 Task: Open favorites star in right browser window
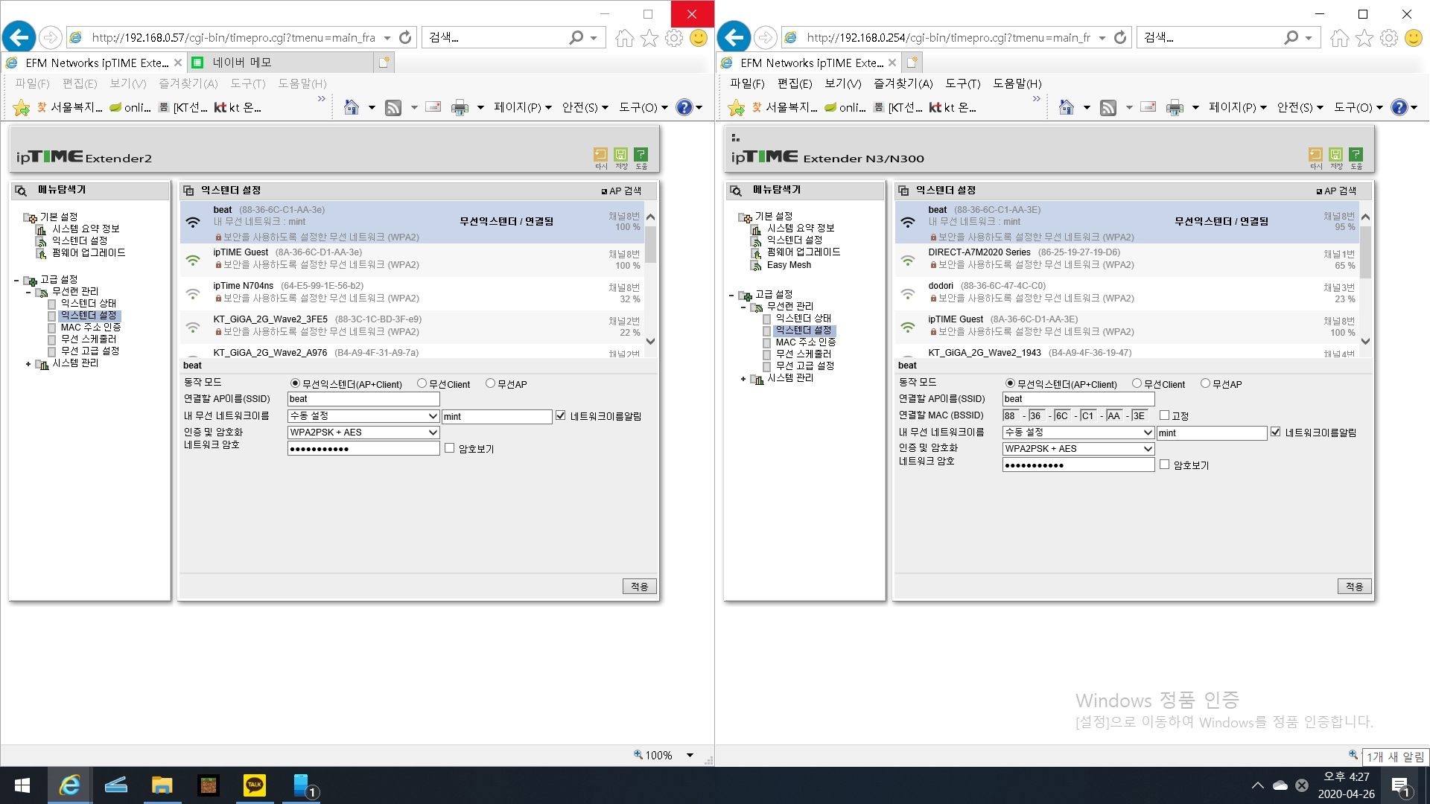pyautogui.click(x=1364, y=38)
